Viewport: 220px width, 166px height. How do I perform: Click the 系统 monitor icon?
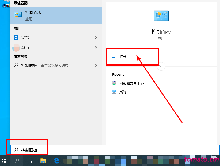pyautogui.click(x=114, y=92)
